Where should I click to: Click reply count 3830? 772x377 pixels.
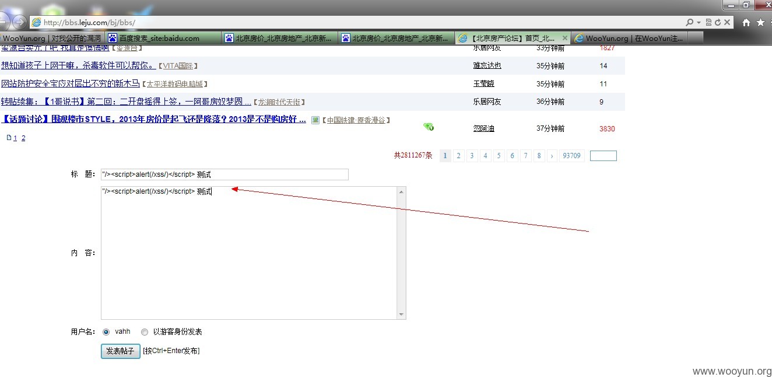coord(607,129)
